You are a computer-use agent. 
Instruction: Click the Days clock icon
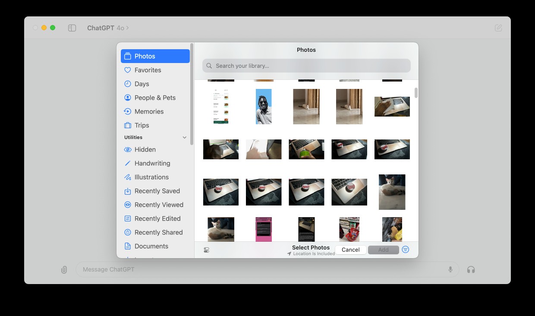point(128,84)
